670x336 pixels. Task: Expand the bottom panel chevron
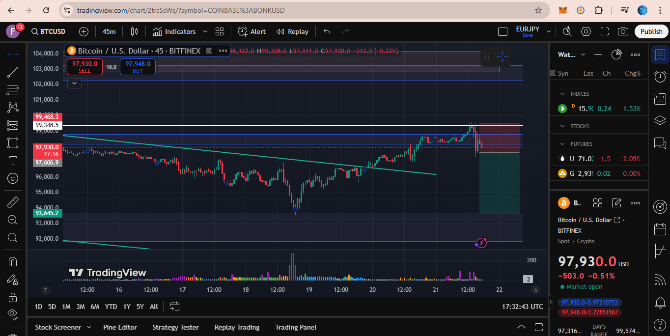pos(521,327)
